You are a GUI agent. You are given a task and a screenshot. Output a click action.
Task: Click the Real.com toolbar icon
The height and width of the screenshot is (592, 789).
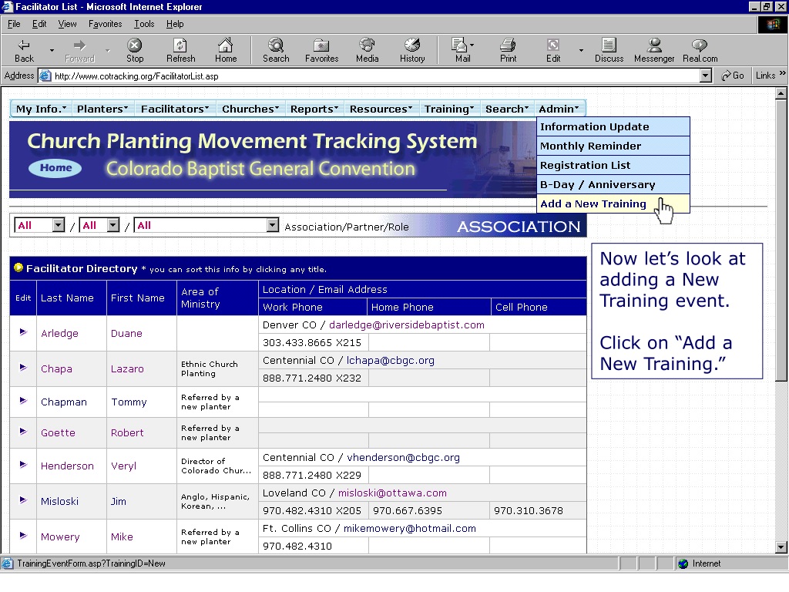coord(700,50)
